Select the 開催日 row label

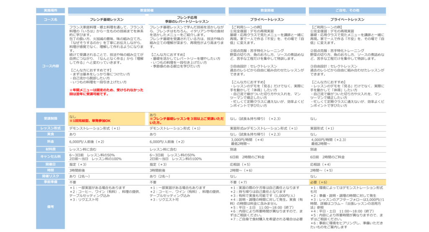[50, 165]
